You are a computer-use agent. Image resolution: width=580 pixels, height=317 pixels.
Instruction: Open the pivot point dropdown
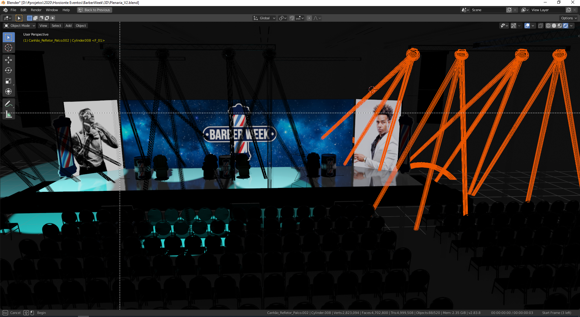[283, 18]
